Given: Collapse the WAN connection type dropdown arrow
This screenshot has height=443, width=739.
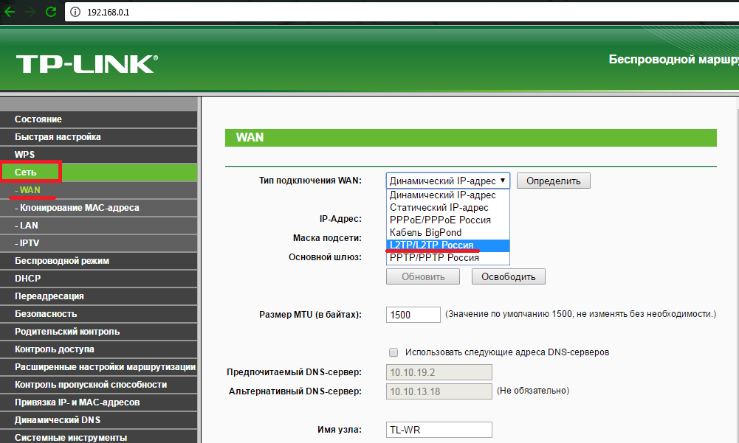Looking at the screenshot, I should point(503,181).
